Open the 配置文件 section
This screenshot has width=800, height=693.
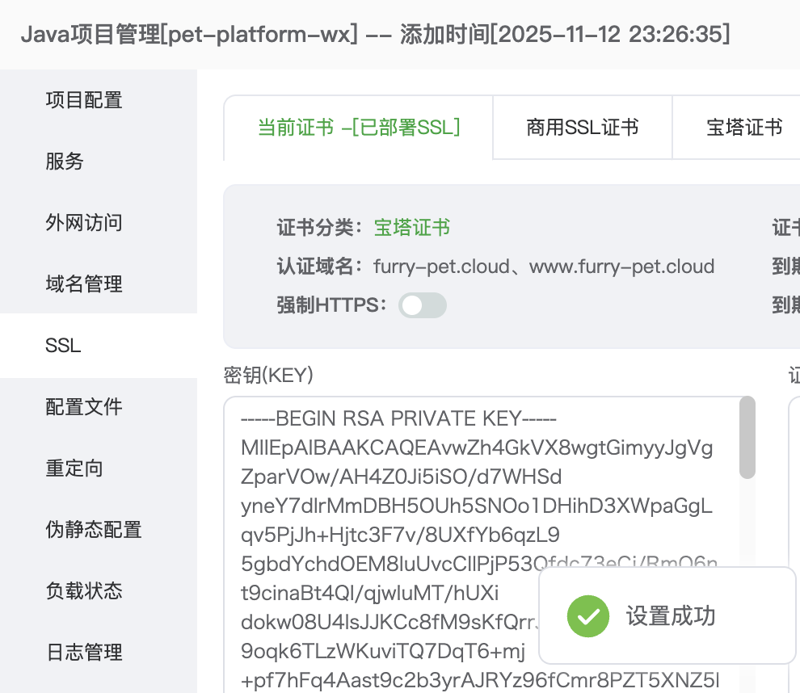pos(84,407)
